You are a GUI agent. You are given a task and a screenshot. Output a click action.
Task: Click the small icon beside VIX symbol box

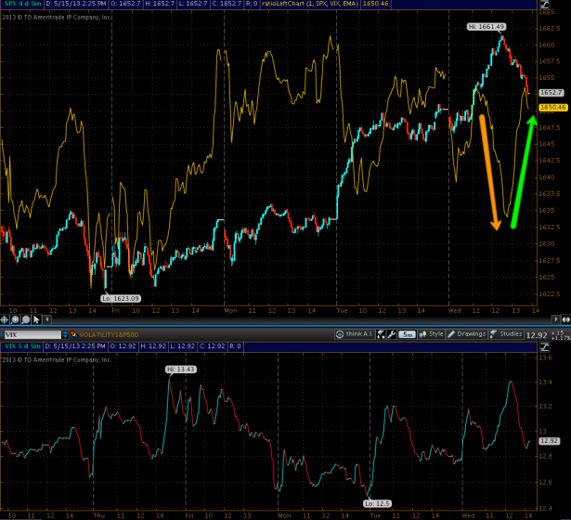coord(66,332)
